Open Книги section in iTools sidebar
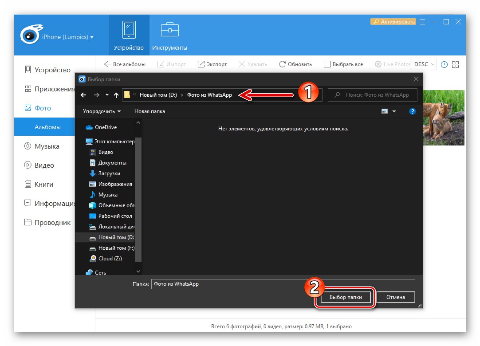480x346 pixels. point(39,185)
